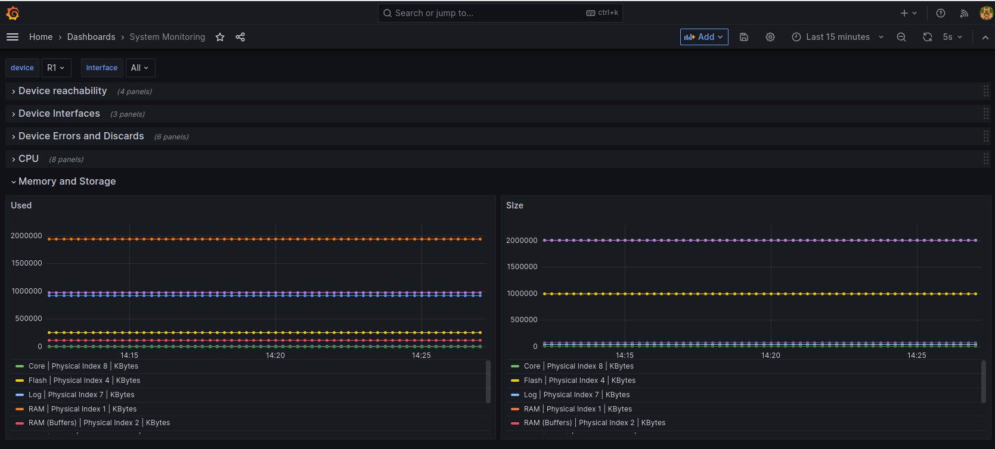Open the 5s refresh interval dropdown
Screen dimensions: 995x449
953,37
